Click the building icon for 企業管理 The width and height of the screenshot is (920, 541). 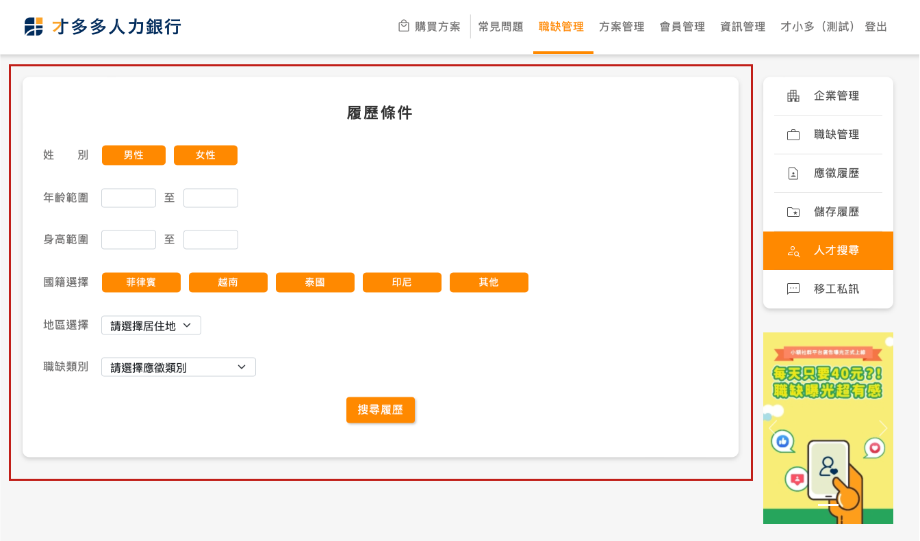click(793, 96)
